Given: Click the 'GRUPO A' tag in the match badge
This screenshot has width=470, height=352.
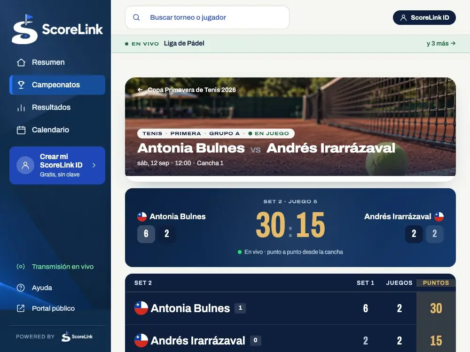Looking at the screenshot, I should click(225, 133).
